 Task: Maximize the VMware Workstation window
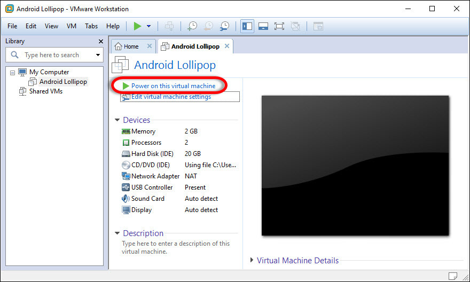(432, 9)
